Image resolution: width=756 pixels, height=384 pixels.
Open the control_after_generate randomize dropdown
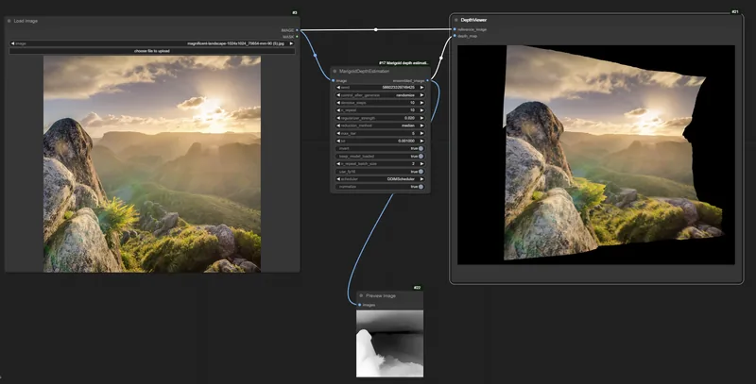click(x=380, y=95)
